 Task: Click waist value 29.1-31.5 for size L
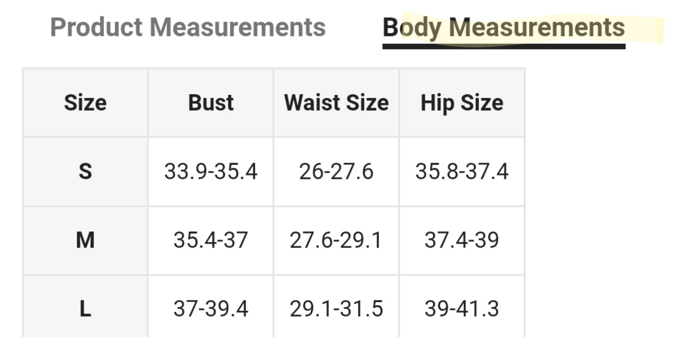tap(336, 308)
